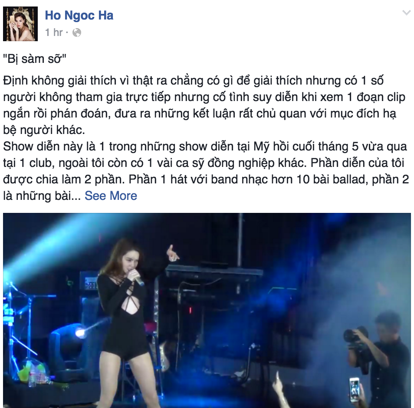This screenshot has width=414, height=408.
Task: Open the concert video thumbnail
Action: (207, 310)
